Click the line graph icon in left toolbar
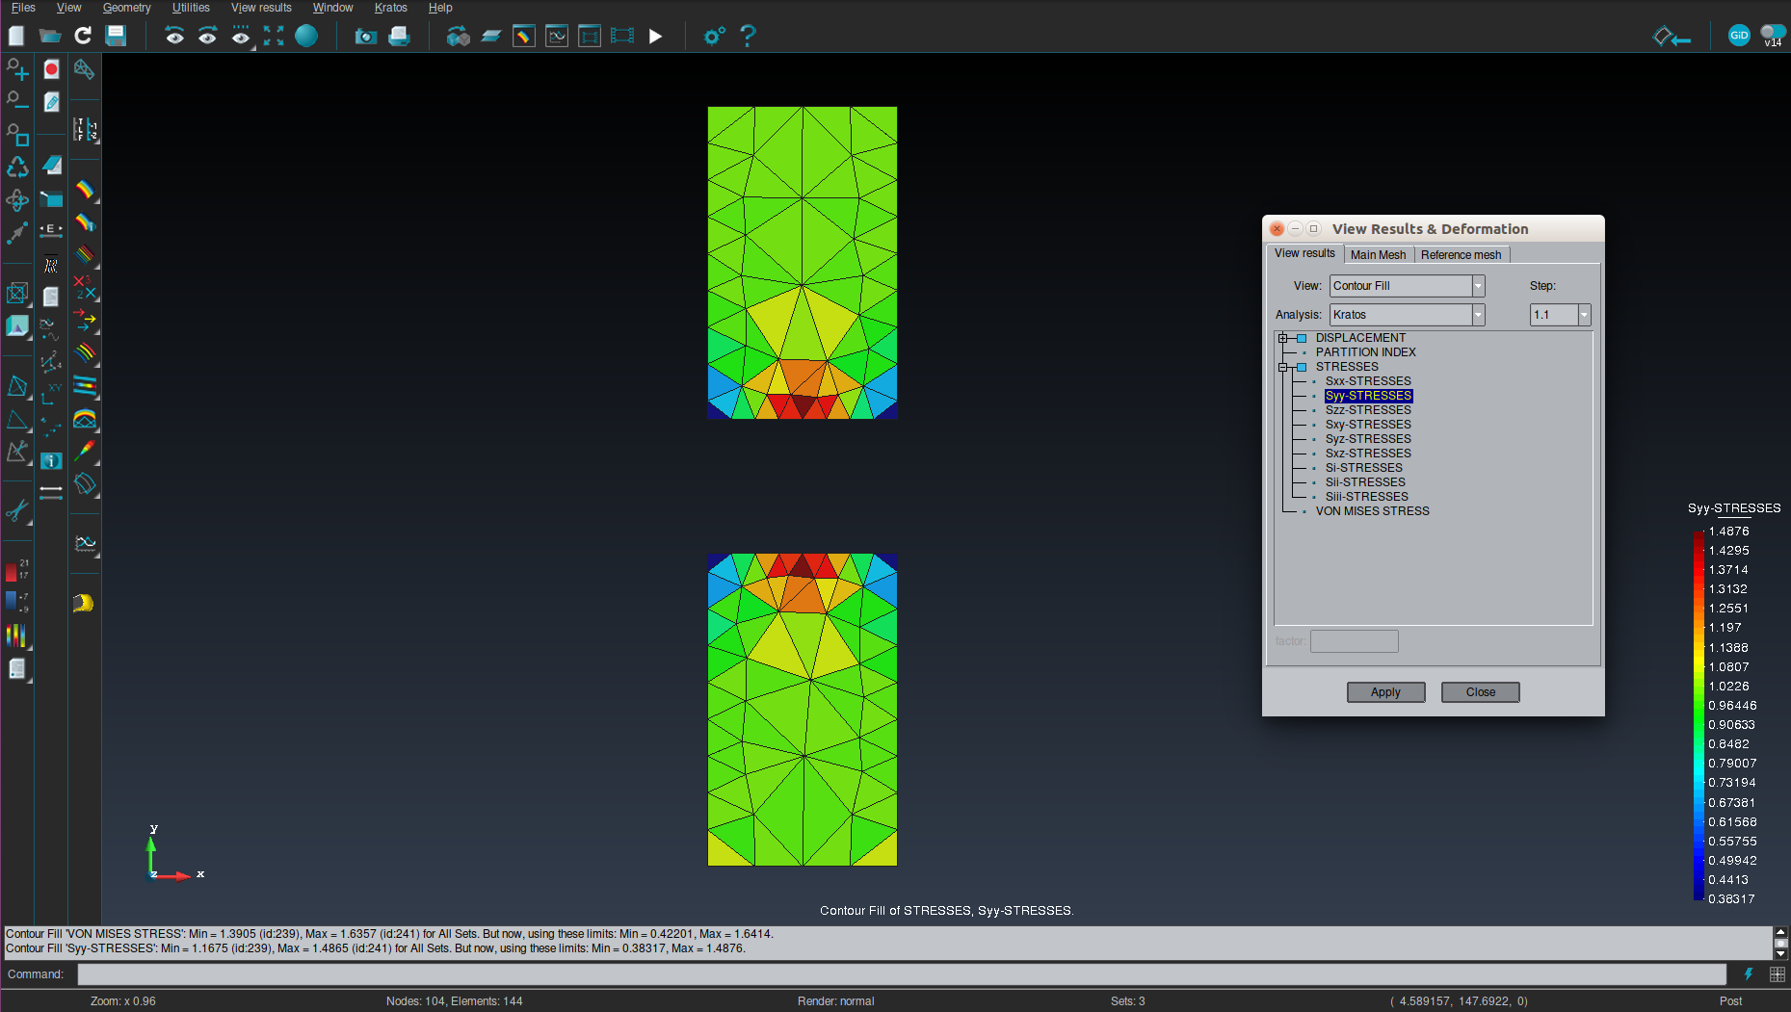The height and width of the screenshot is (1012, 1791). [x=85, y=543]
